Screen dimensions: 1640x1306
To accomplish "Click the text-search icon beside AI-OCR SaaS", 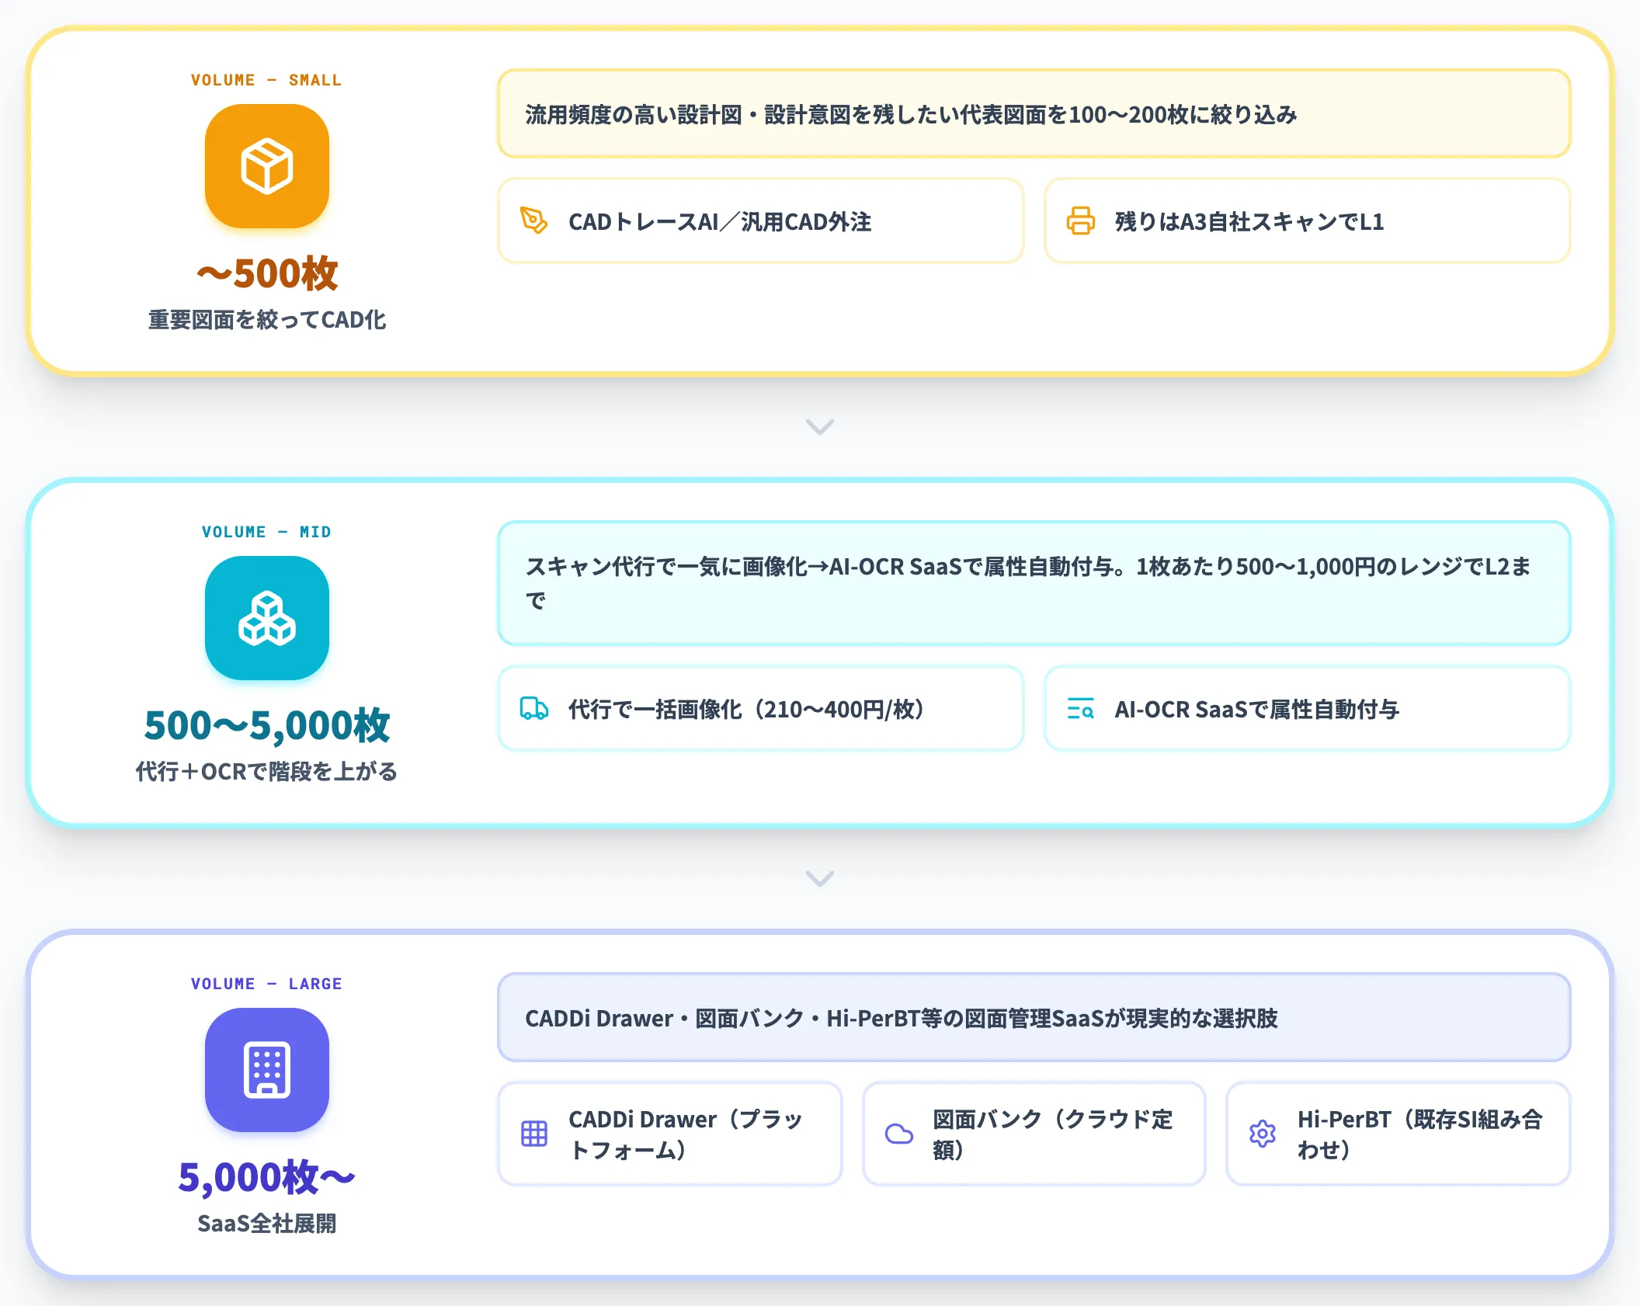I will [x=1081, y=709].
